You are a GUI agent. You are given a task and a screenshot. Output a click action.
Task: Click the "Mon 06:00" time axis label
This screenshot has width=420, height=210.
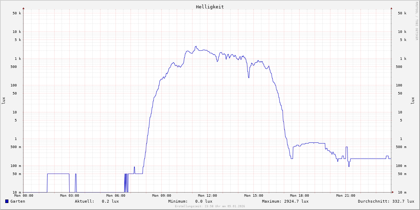[116, 196]
